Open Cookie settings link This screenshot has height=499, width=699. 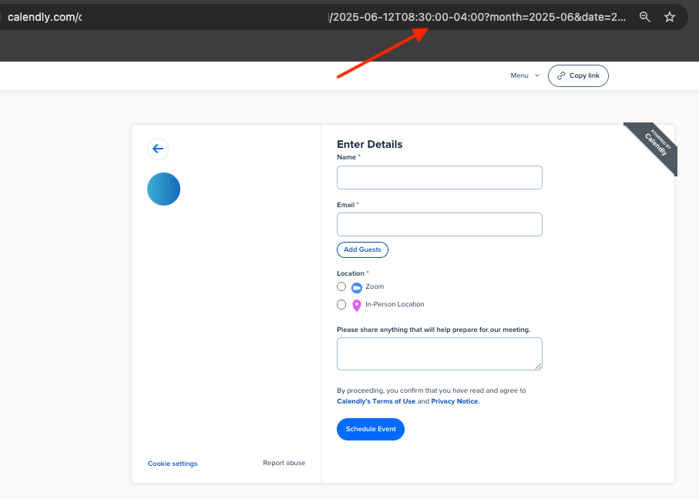tap(173, 464)
